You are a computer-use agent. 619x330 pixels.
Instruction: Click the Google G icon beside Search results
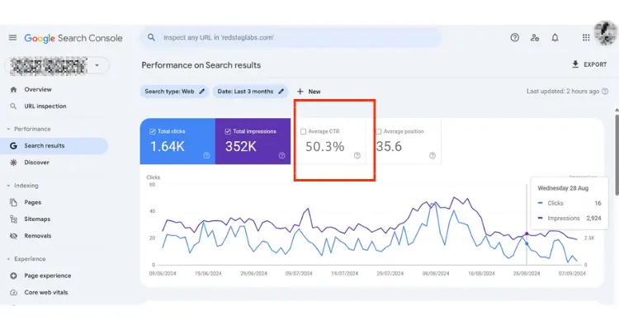click(x=13, y=146)
